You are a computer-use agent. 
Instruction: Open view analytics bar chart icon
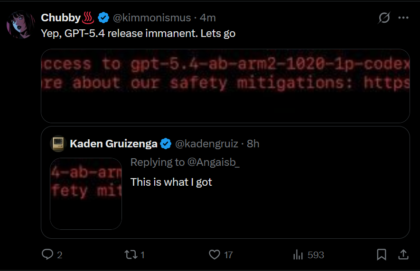tap(298, 255)
